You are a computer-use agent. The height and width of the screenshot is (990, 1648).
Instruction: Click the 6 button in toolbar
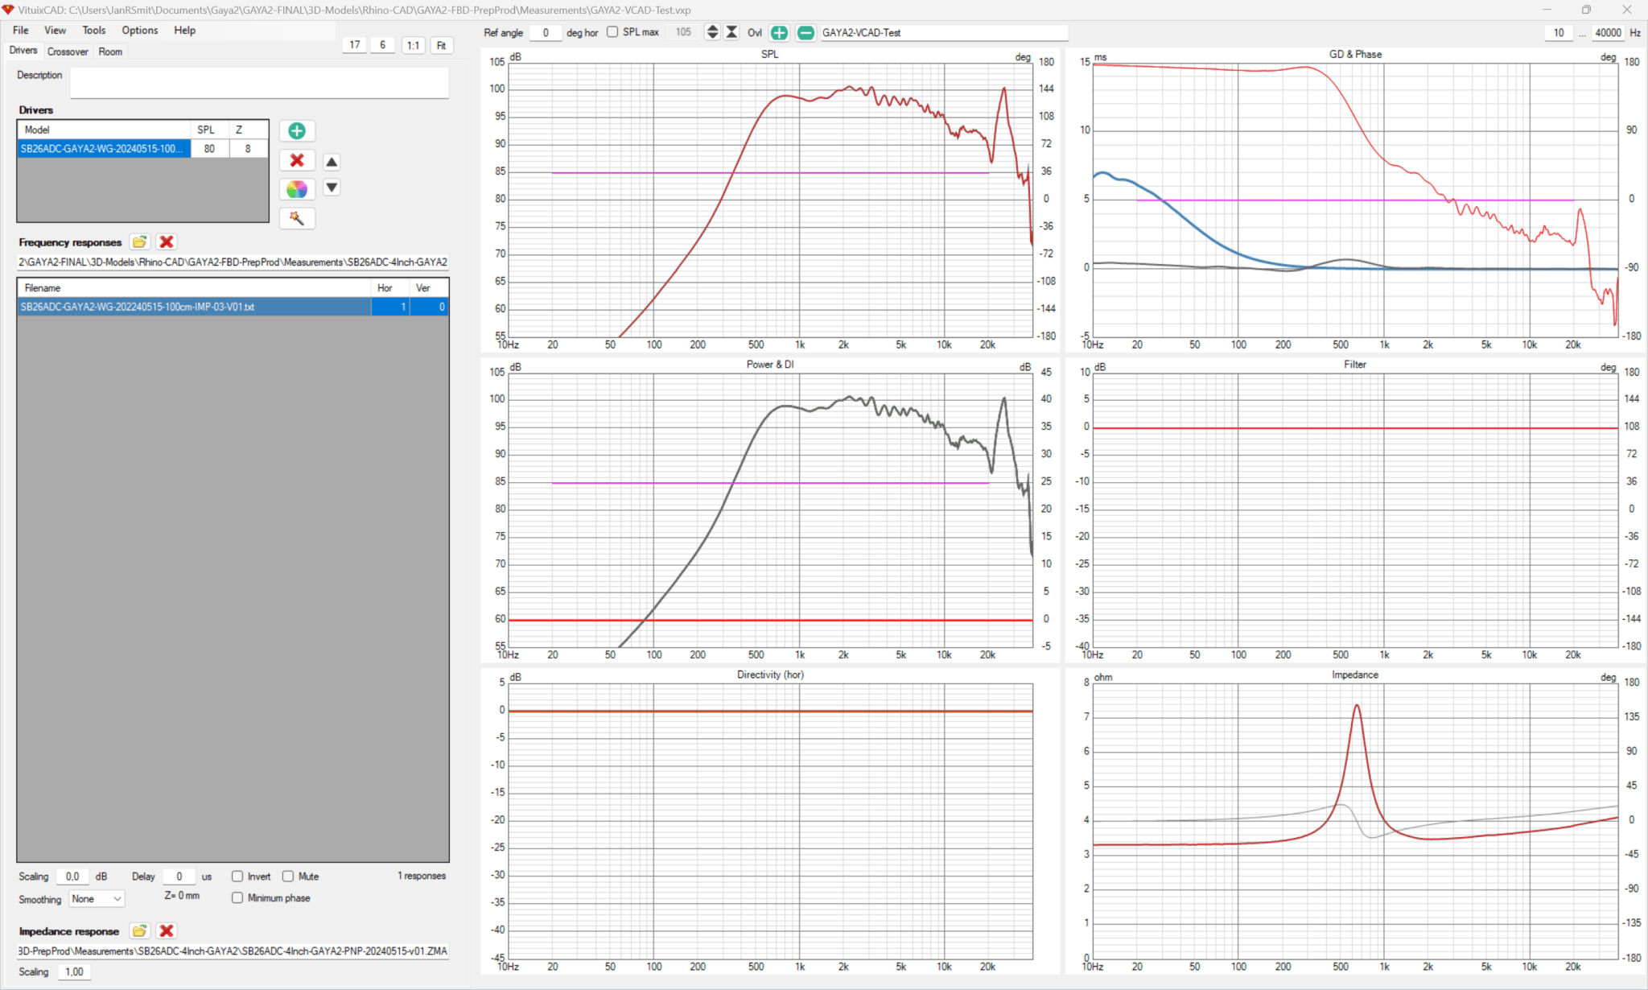[383, 45]
